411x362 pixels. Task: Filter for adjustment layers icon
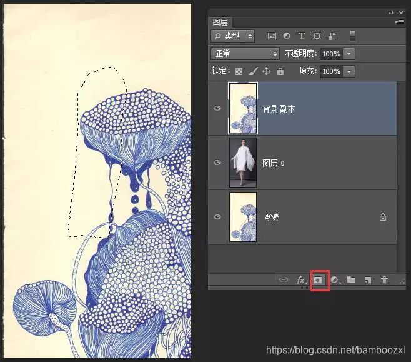pyautogui.click(x=287, y=36)
